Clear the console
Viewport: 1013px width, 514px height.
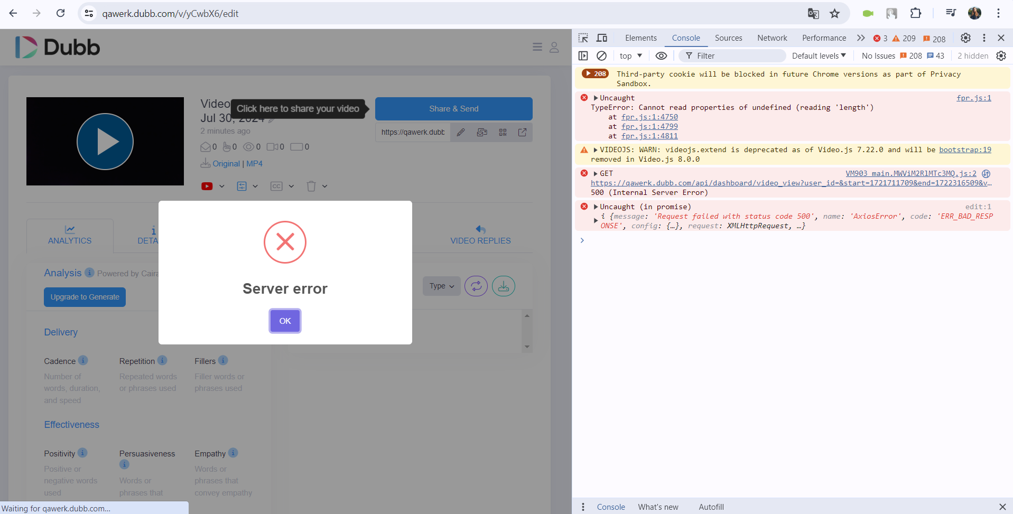[601, 55]
